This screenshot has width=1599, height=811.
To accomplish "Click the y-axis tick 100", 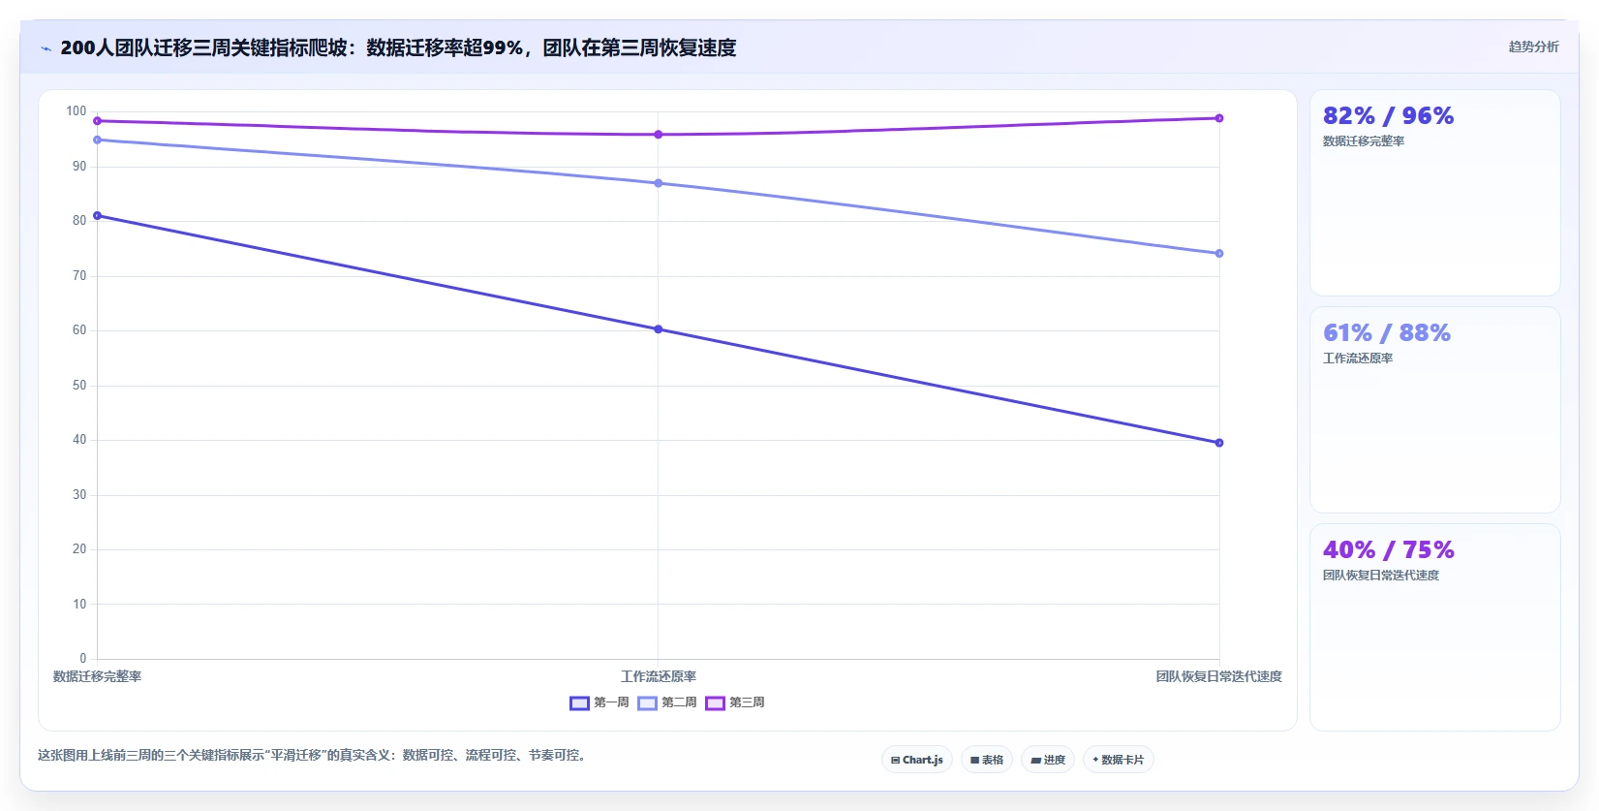I will [77, 111].
